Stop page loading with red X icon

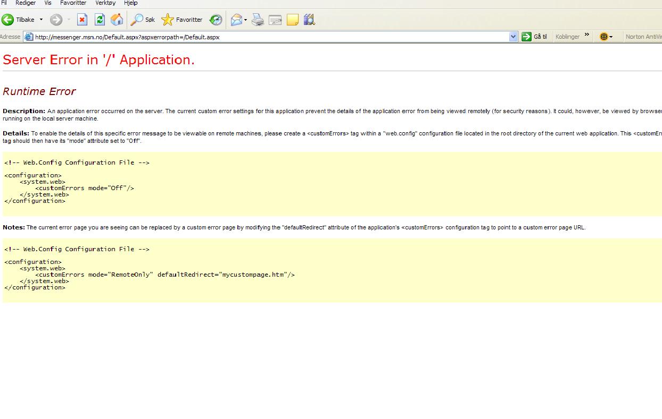click(x=82, y=20)
